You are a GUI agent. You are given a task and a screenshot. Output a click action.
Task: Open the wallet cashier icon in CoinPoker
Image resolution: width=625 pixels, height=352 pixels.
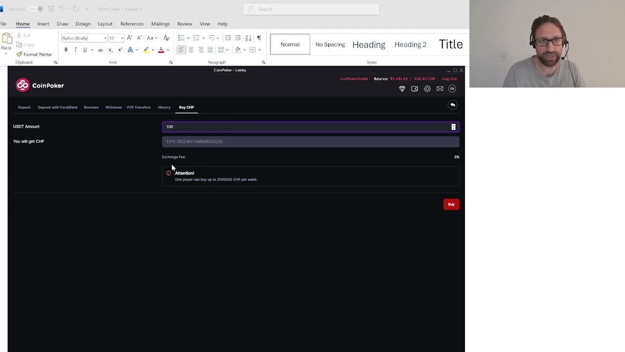[415, 89]
